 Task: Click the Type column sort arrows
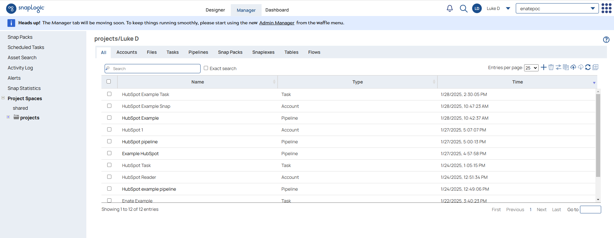tap(434, 82)
